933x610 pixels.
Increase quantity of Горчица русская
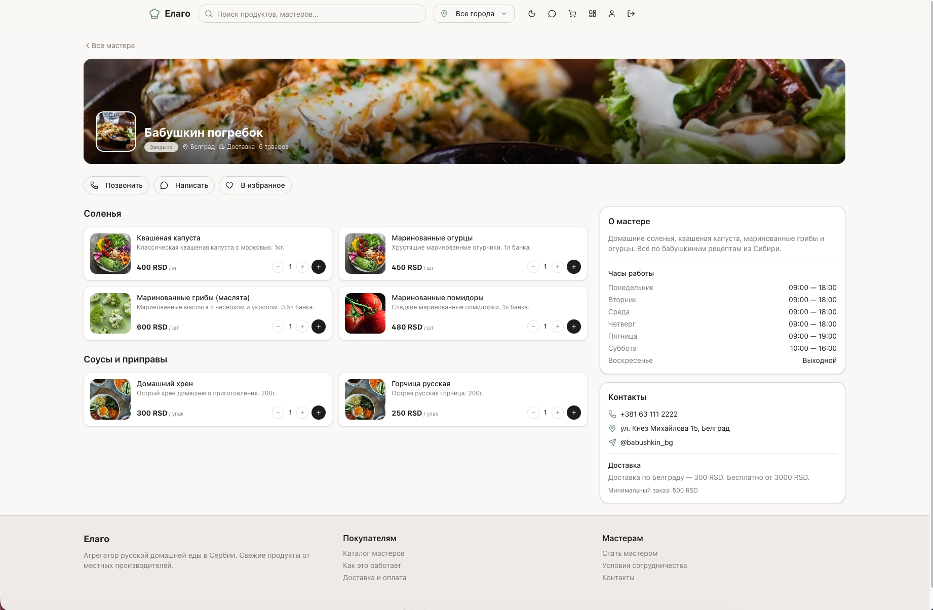pos(558,413)
